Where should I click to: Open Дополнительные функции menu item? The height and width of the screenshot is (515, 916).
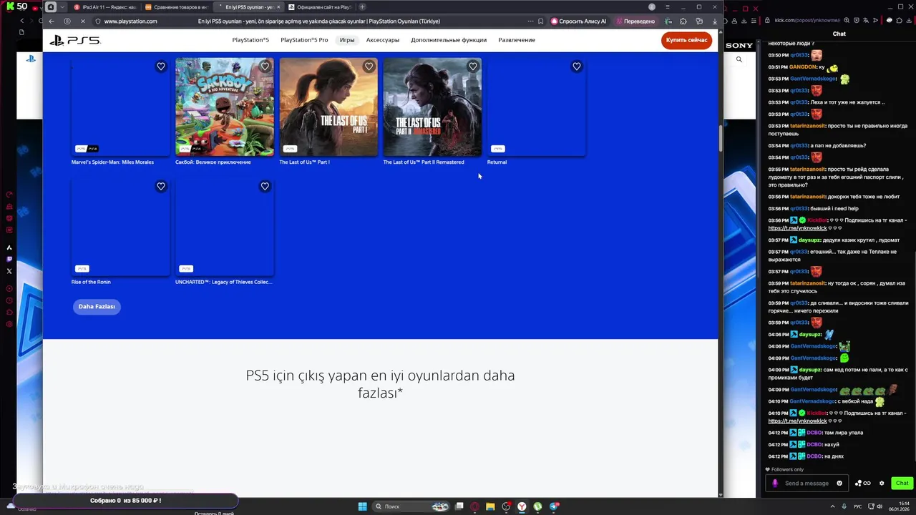point(449,40)
